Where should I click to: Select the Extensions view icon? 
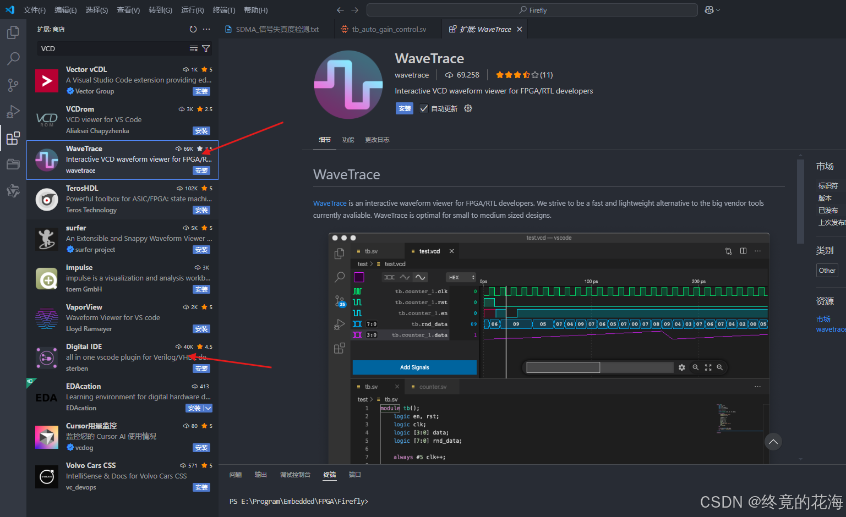click(13, 137)
